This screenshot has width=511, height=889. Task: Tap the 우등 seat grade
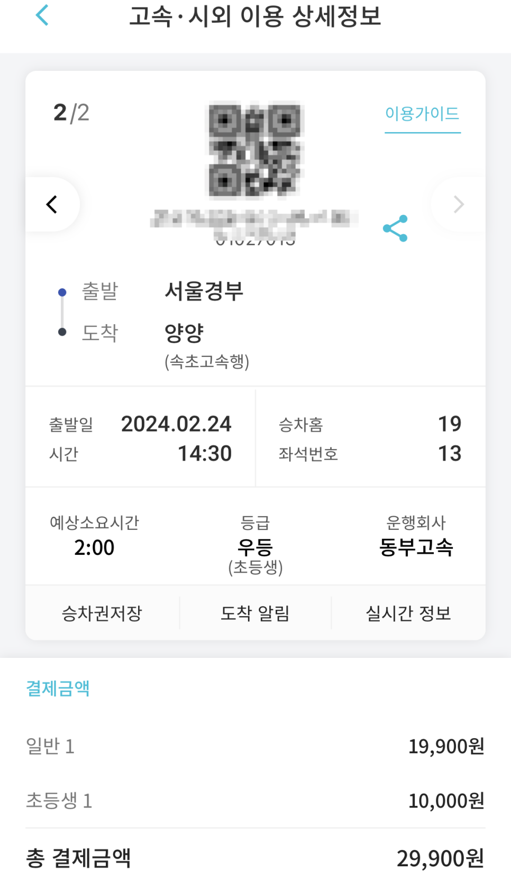tap(255, 547)
